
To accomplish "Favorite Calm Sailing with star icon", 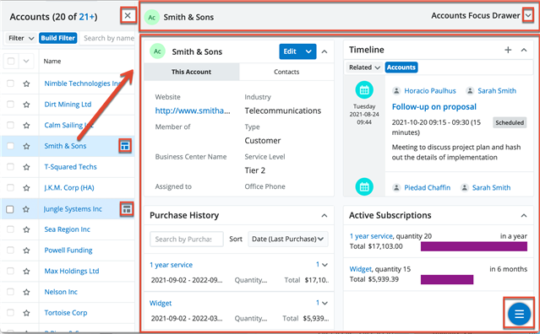I will click(x=26, y=126).
